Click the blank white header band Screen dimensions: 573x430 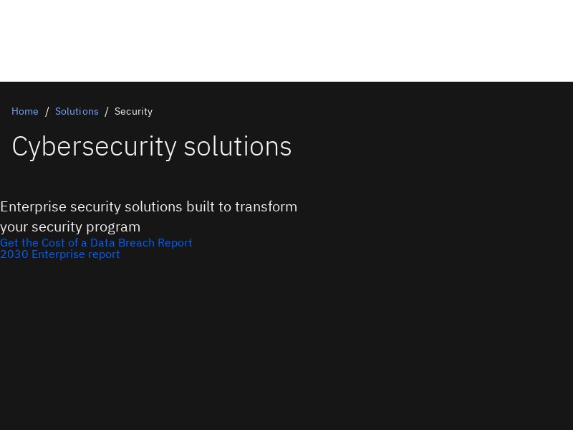[x=286, y=40]
